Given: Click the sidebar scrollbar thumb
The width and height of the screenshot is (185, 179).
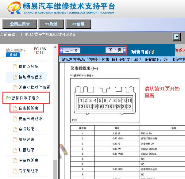Looking at the screenshot, I should [x=55, y=169].
